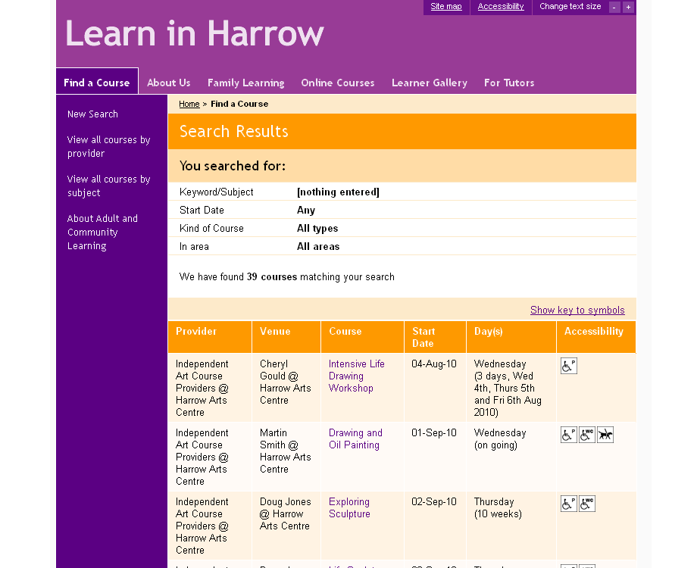Click Home in the breadcrumb
The width and height of the screenshot is (697, 568).
point(189,104)
